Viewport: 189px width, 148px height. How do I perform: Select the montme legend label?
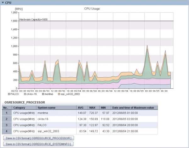49,94
